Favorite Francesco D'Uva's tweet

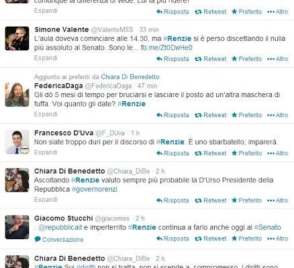point(246,153)
